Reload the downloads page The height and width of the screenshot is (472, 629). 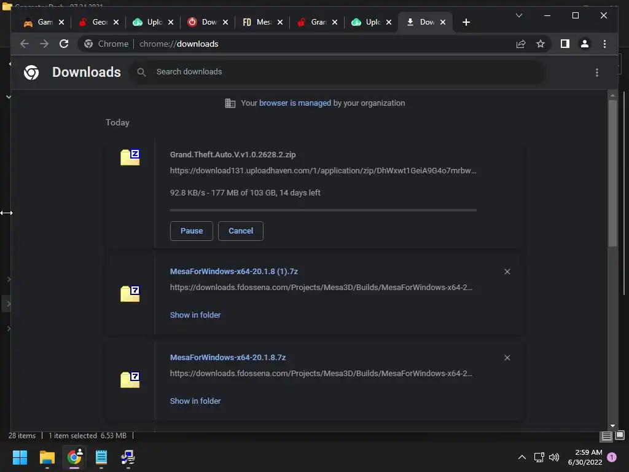64,44
